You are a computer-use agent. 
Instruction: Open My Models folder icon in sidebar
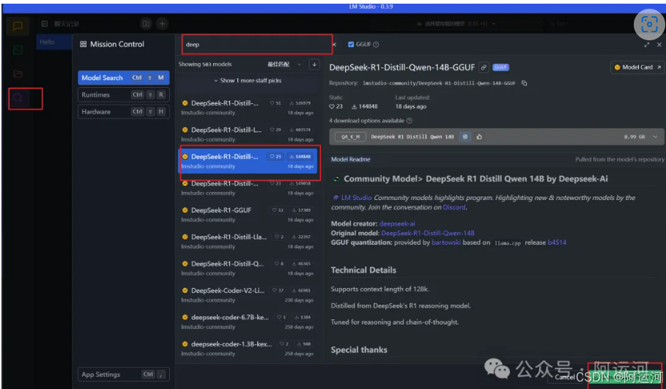(18, 74)
